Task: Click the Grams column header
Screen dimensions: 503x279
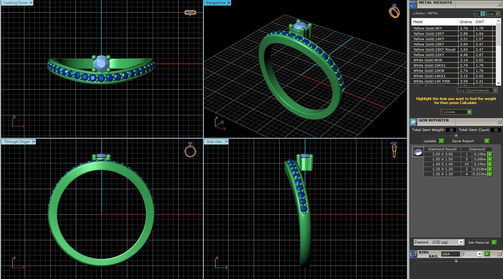Action: (466, 22)
